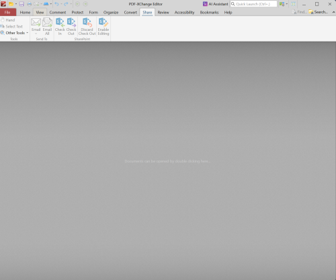Click the Undo arrow icon
Viewport: 336px width, 280px height.
(56, 4)
